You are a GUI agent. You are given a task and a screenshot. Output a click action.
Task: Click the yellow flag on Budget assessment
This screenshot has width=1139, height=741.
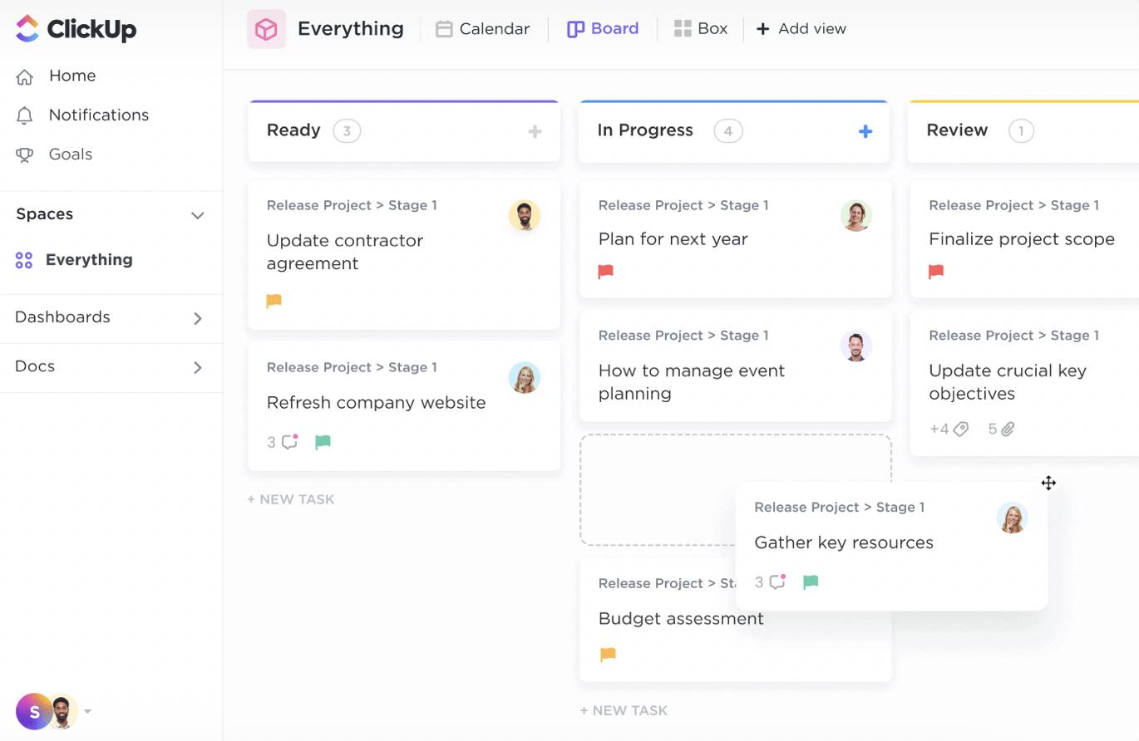pyautogui.click(x=607, y=654)
